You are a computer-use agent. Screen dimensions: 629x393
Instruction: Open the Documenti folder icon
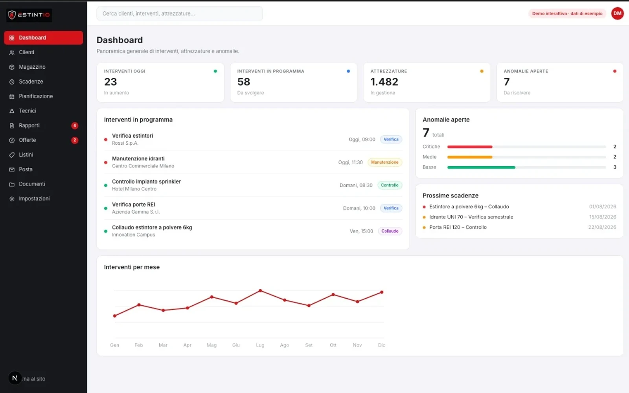12,184
